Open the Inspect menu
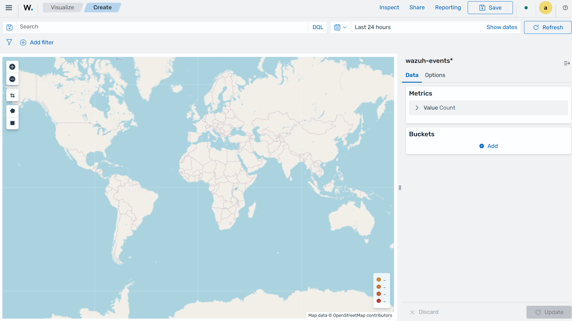This screenshot has height=321, width=572. (389, 7)
